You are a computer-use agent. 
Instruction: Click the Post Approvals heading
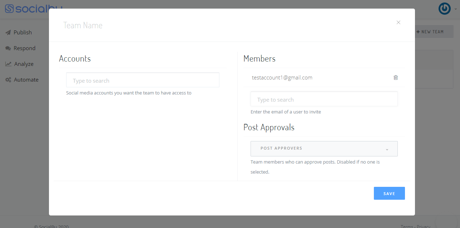pyautogui.click(x=269, y=127)
